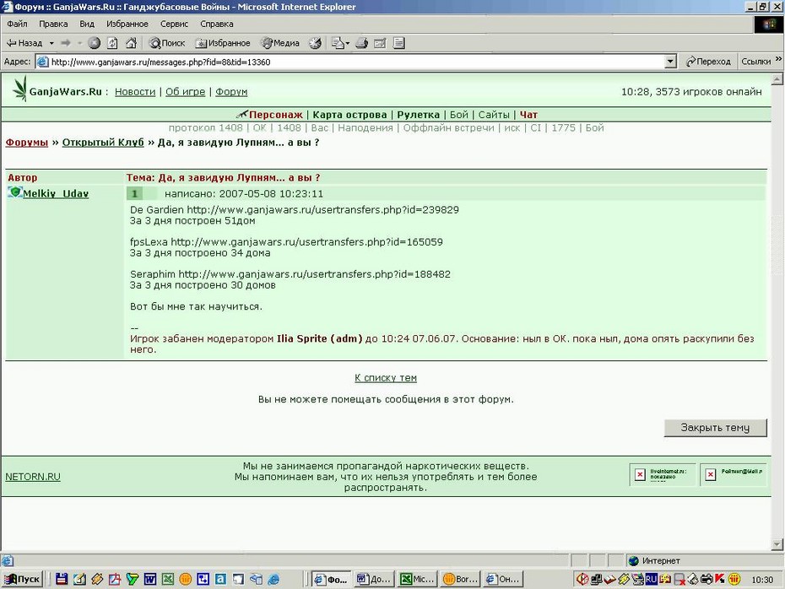Click the History clock icon in toolbar
This screenshot has height=589, width=785.
point(315,43)
